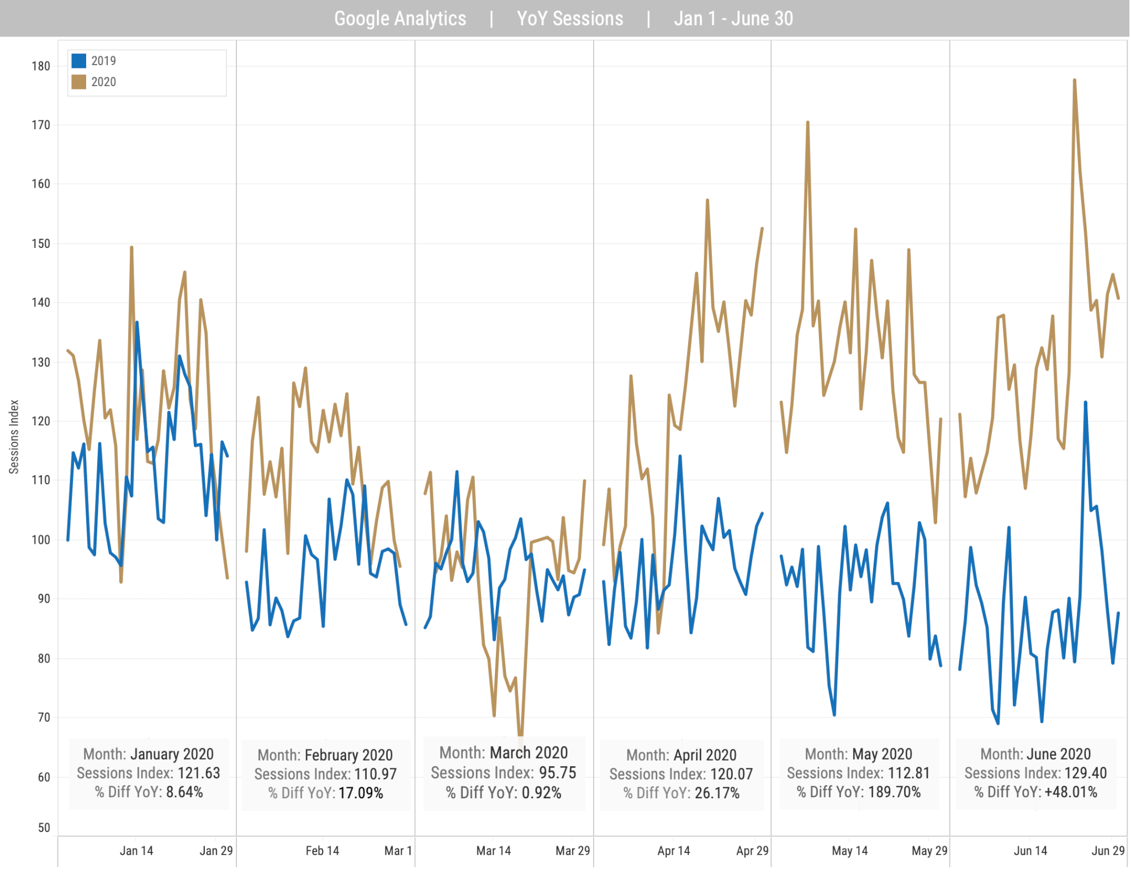Click the 80 y-axis tick label
Viewport: 1131px width, 885px height.
click(44, 658)
